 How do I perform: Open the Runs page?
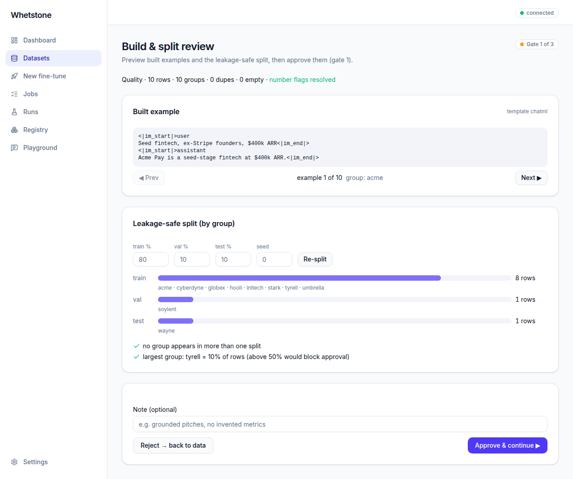pos(53,112)
